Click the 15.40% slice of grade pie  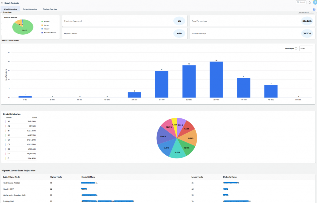(163, 137)
